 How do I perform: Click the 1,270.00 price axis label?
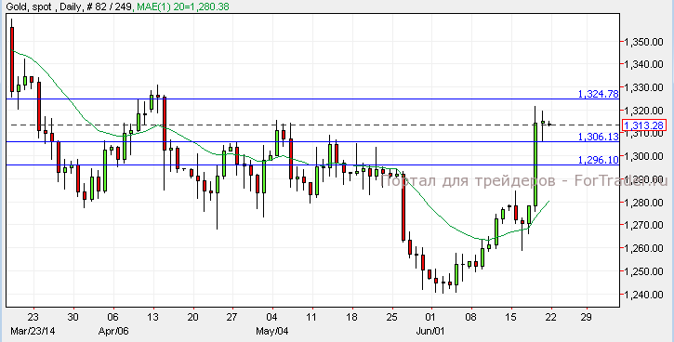coord(643,225)
